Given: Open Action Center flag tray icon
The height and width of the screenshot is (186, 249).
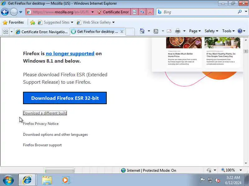Looking at the screenshot, I should pos(202,180).
